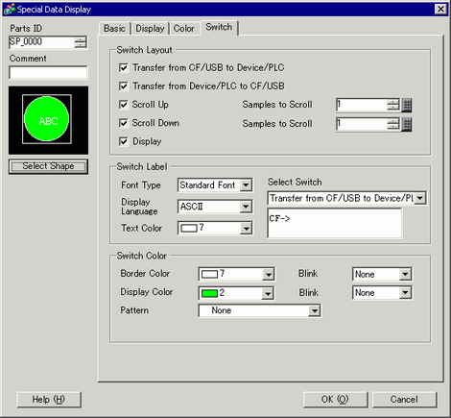Click the Special Data Display title icon
Image resolution: width=451 pixels, height=418 pixels.
[x=9, y=9]
